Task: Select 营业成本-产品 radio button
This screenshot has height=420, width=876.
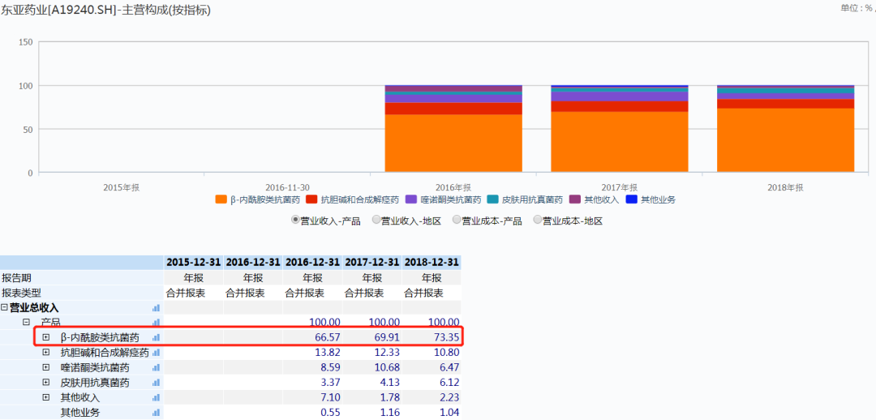Action: 457,220
